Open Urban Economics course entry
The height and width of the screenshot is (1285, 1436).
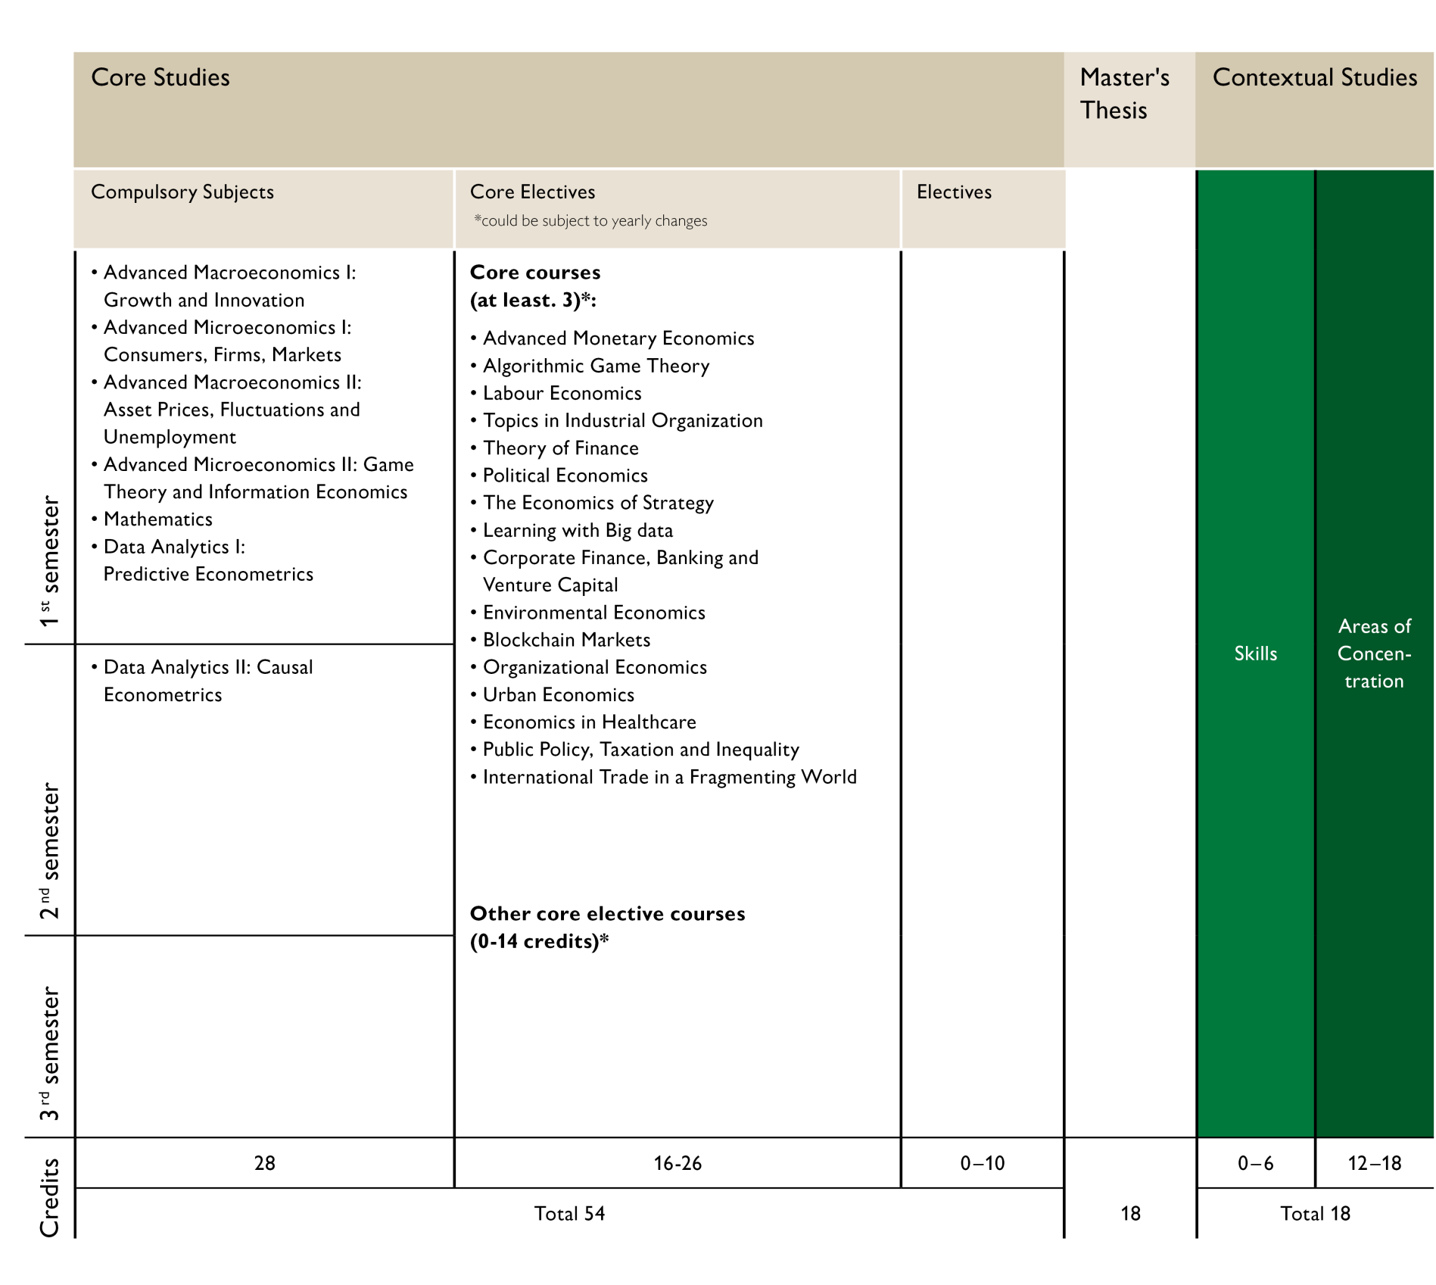[x=558, y=695]
